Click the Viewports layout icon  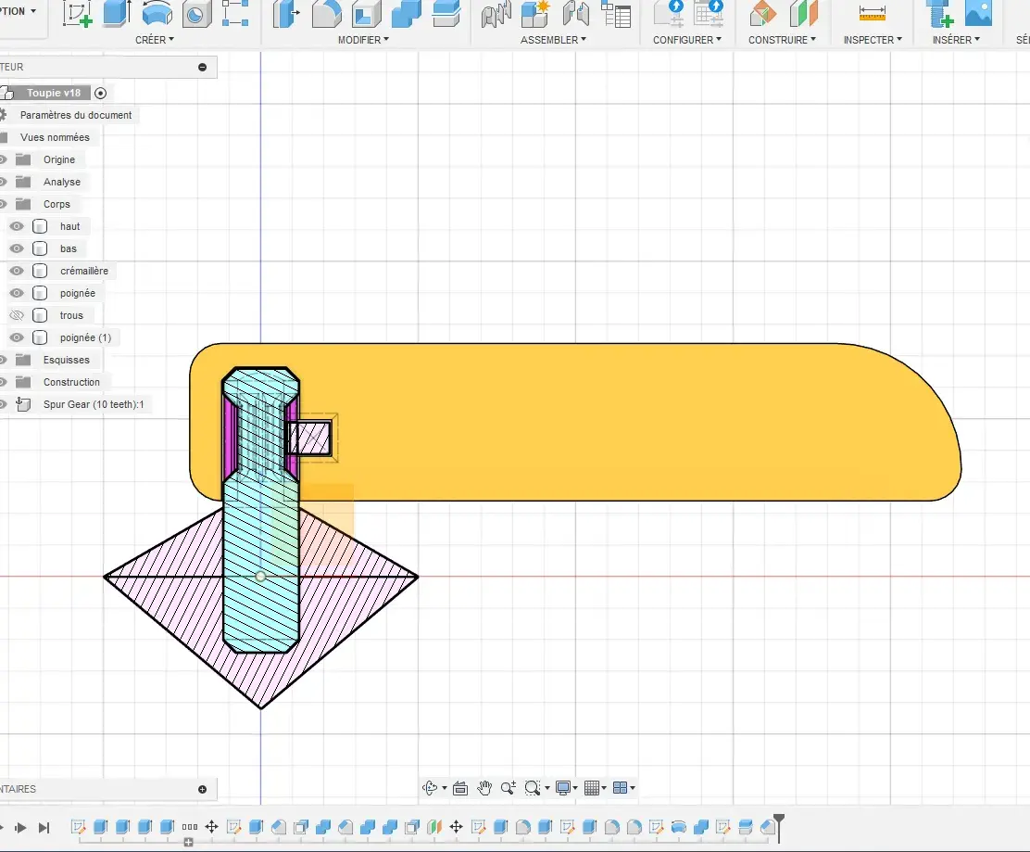pyautogui.click(x=620, y=788)
